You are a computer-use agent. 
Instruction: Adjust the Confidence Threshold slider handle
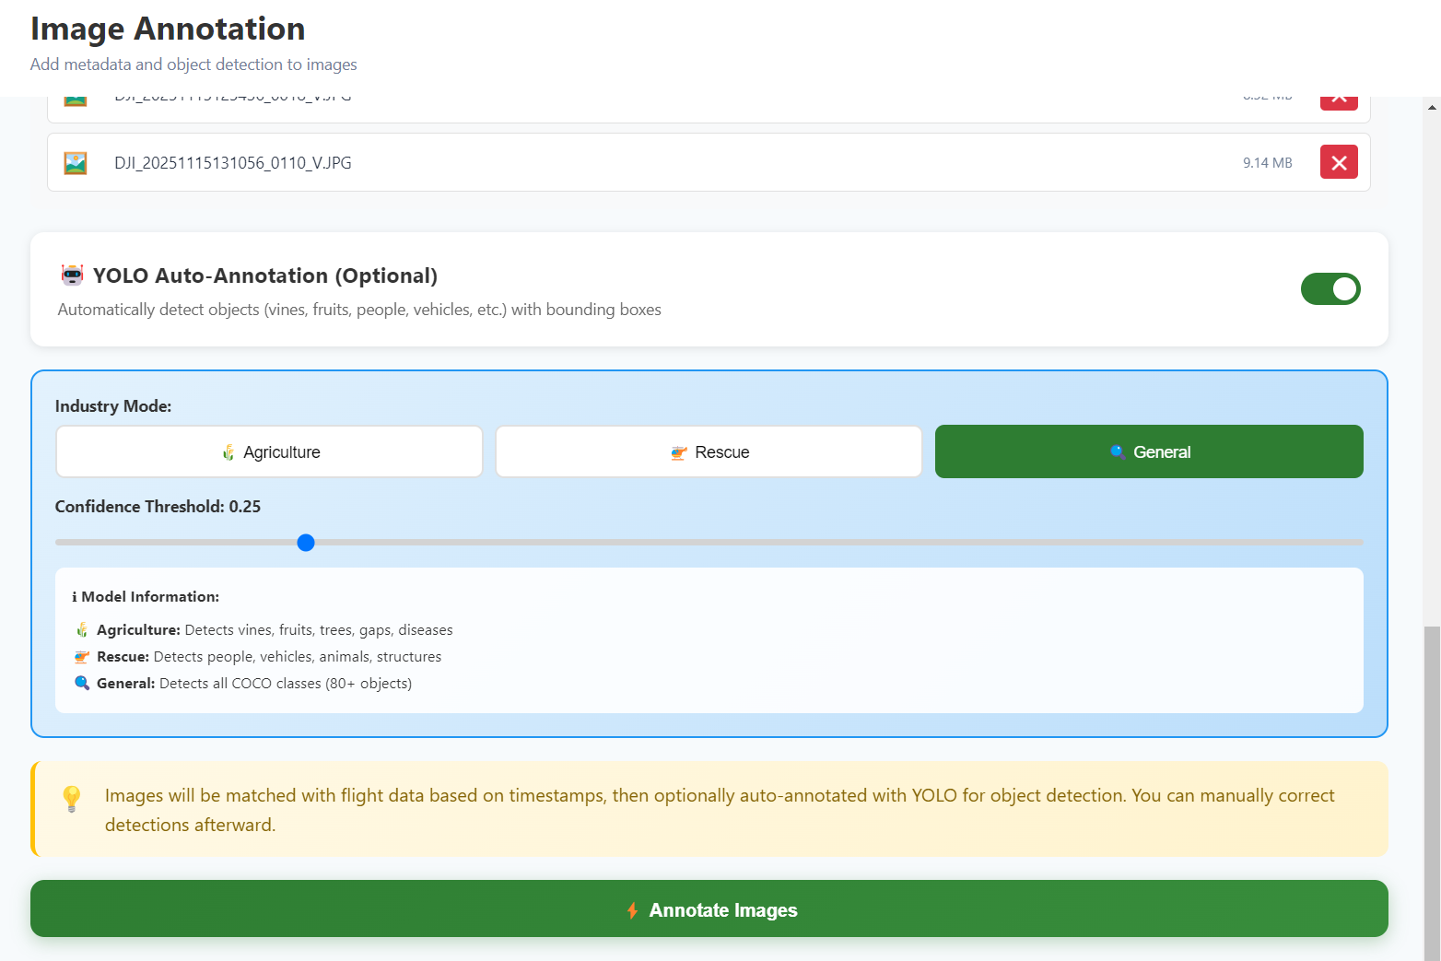(306, 543)
